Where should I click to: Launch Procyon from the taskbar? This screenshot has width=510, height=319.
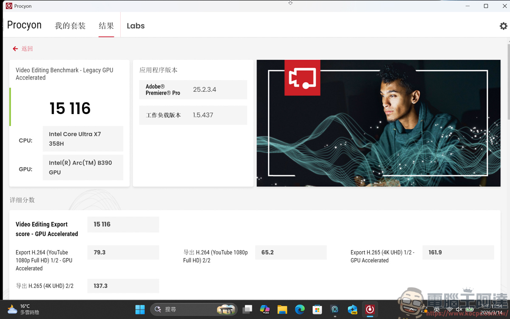pos(369,309)
